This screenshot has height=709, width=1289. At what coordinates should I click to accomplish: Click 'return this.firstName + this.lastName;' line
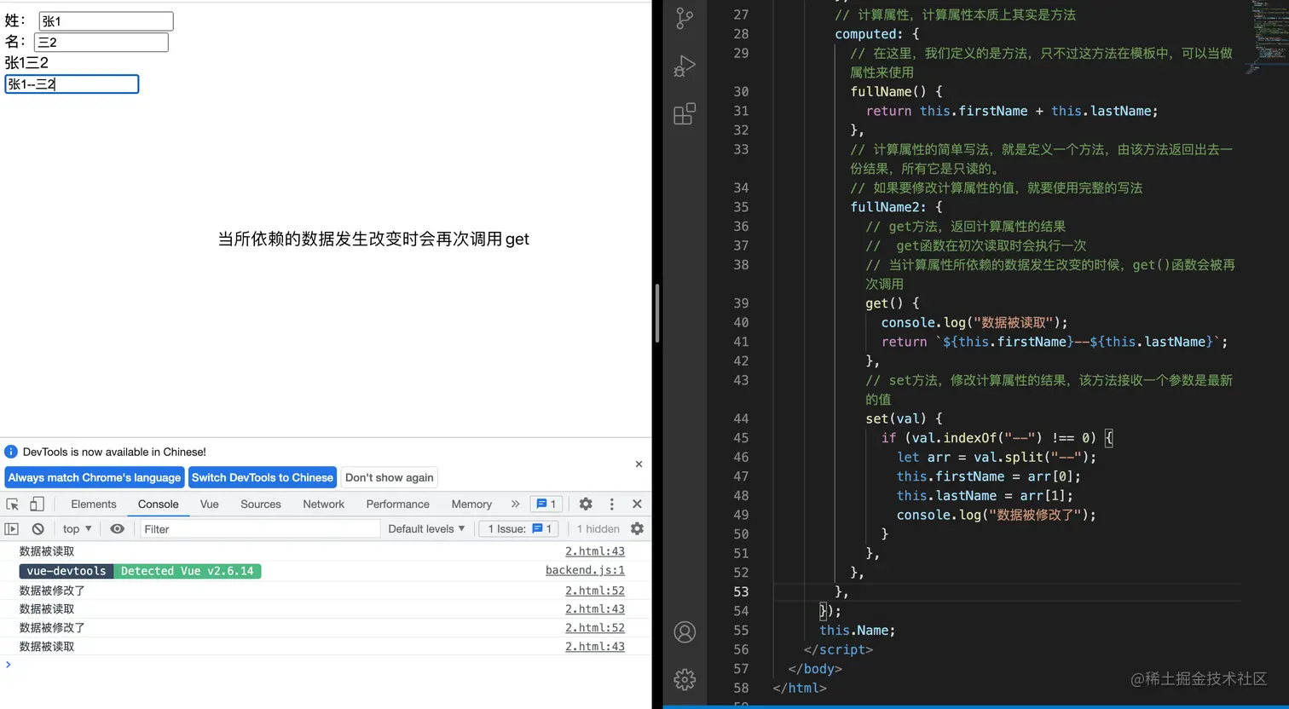(1012, 112)
